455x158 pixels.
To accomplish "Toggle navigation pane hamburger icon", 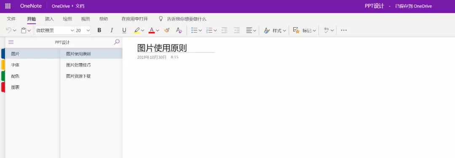I will click(11, 42).
